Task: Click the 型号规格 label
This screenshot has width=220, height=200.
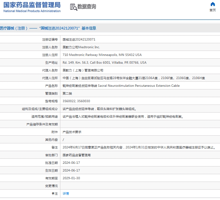Action: tap(52, 101)
